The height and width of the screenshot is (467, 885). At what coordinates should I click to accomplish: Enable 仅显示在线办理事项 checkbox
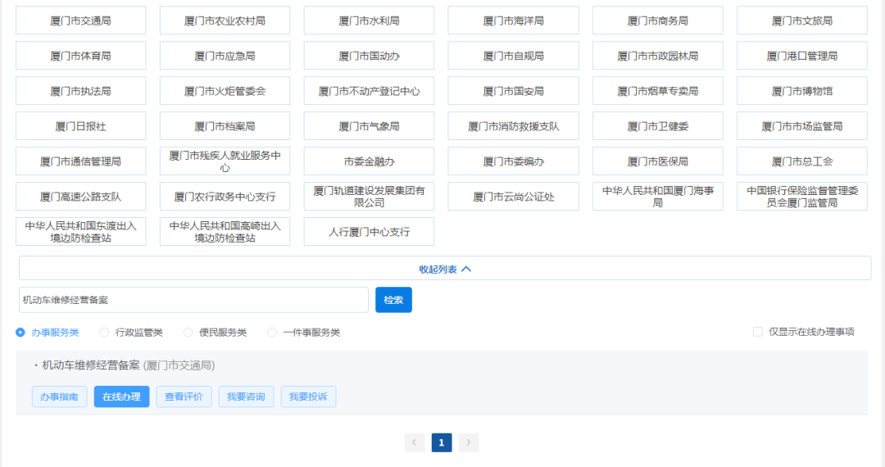click(x=758, y=332)
